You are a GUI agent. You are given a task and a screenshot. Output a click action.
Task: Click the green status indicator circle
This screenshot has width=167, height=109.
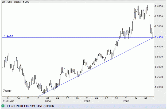pyautogui.click(x=3, y=106)
